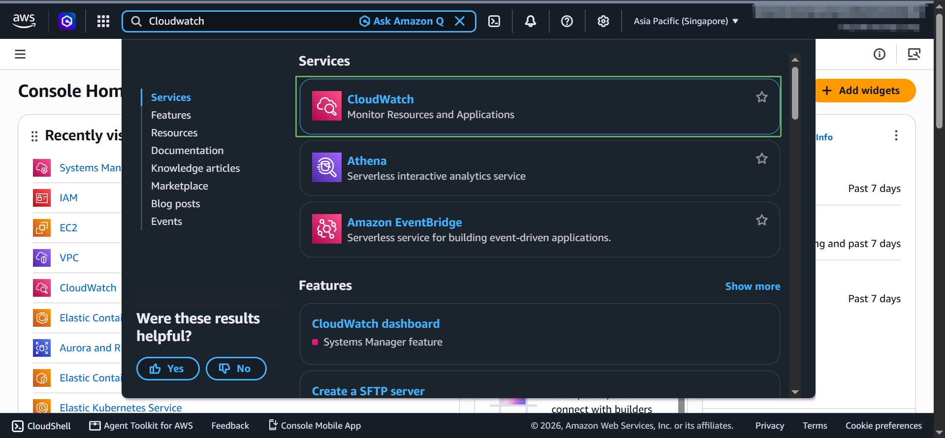
Task: Select Knowledge articles category
Action: click(x=195, y=168)
